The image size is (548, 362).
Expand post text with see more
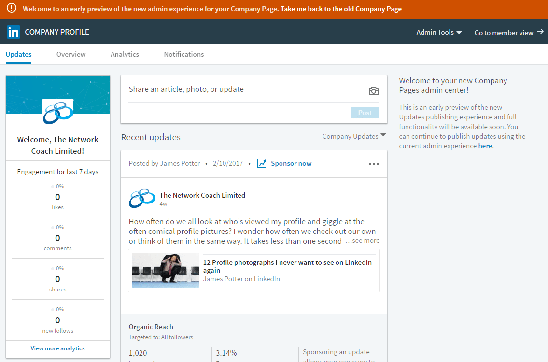[x=363, y=241]
